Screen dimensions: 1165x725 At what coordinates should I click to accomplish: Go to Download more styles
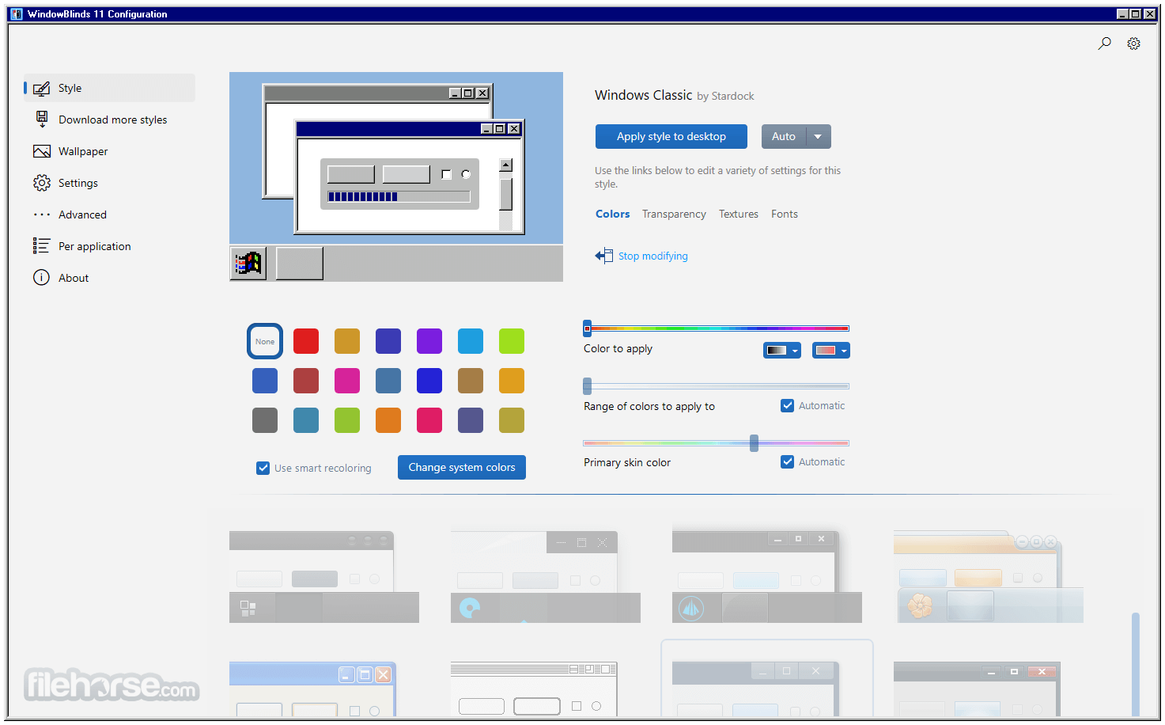pos(109,120)
